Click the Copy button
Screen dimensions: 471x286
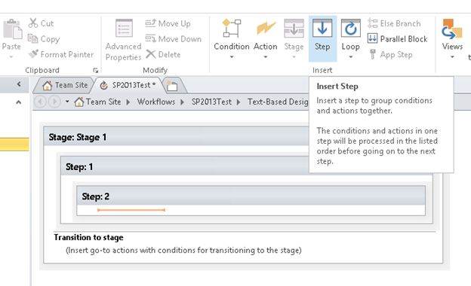coord(44,39)
